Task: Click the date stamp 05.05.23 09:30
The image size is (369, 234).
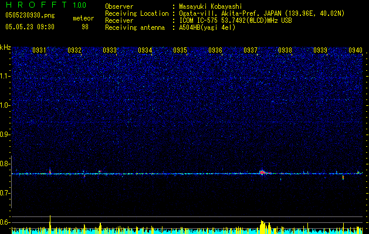Action: [x=30, y=27]
